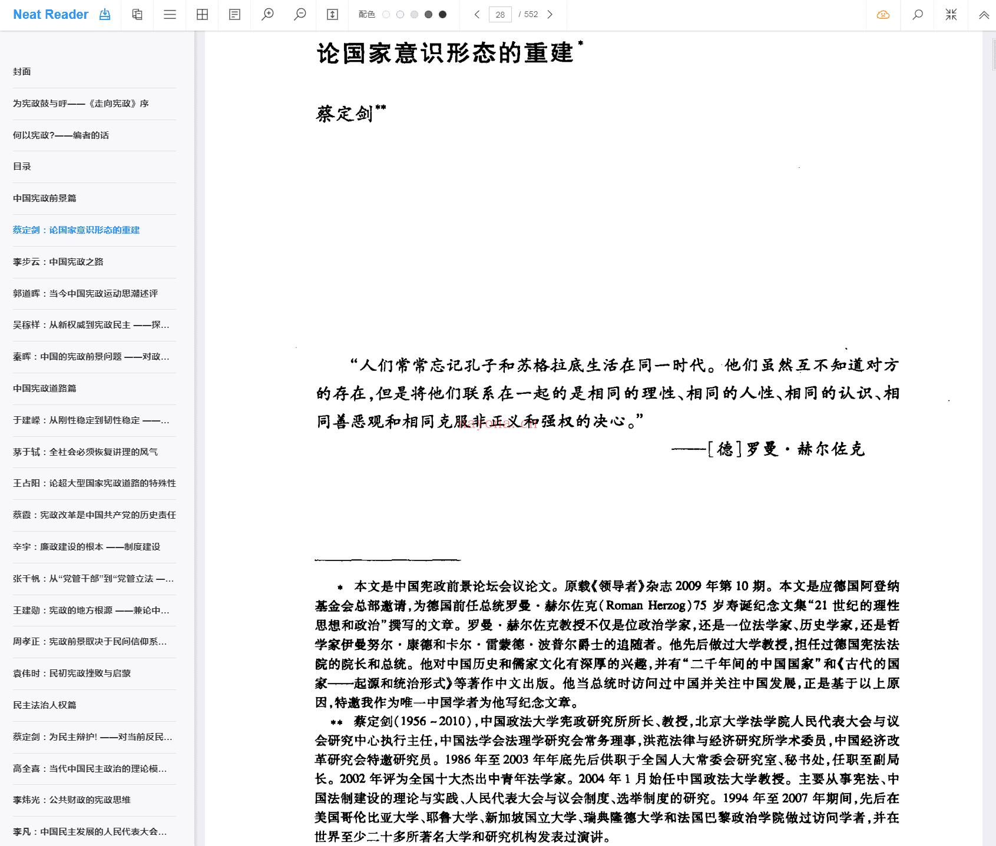Select the light gray color scheme swatch
996x846 pixels.
(x=414, y=15)
